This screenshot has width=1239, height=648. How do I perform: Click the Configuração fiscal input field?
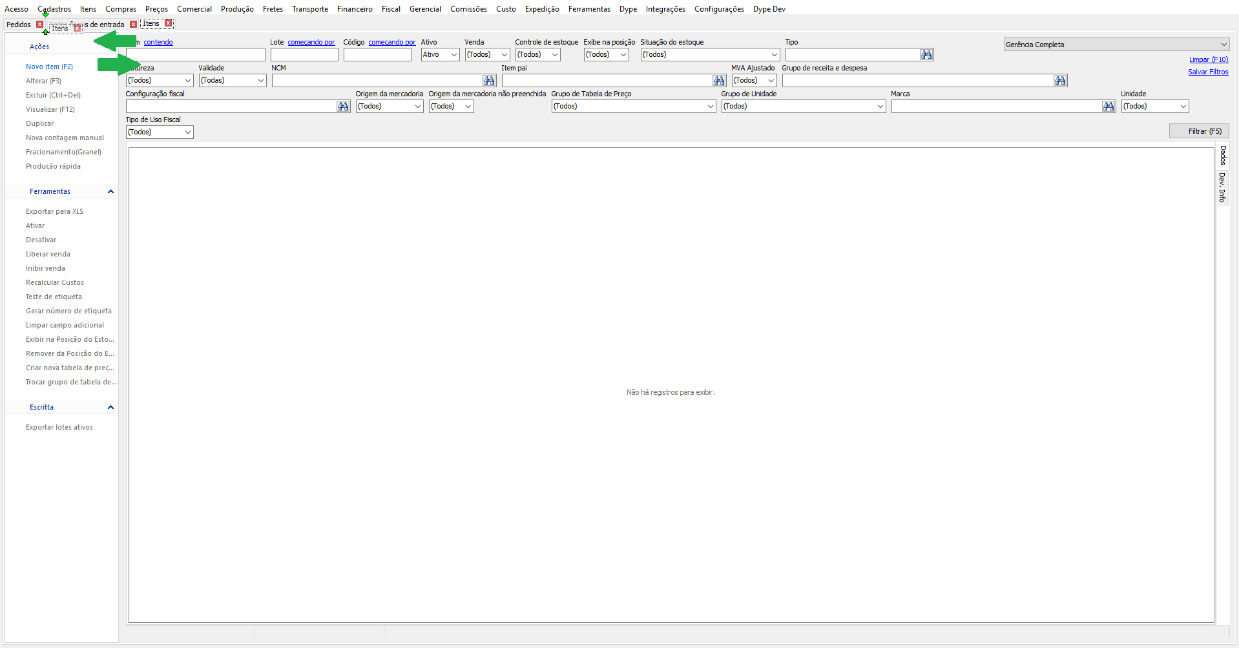click(231, 107)
